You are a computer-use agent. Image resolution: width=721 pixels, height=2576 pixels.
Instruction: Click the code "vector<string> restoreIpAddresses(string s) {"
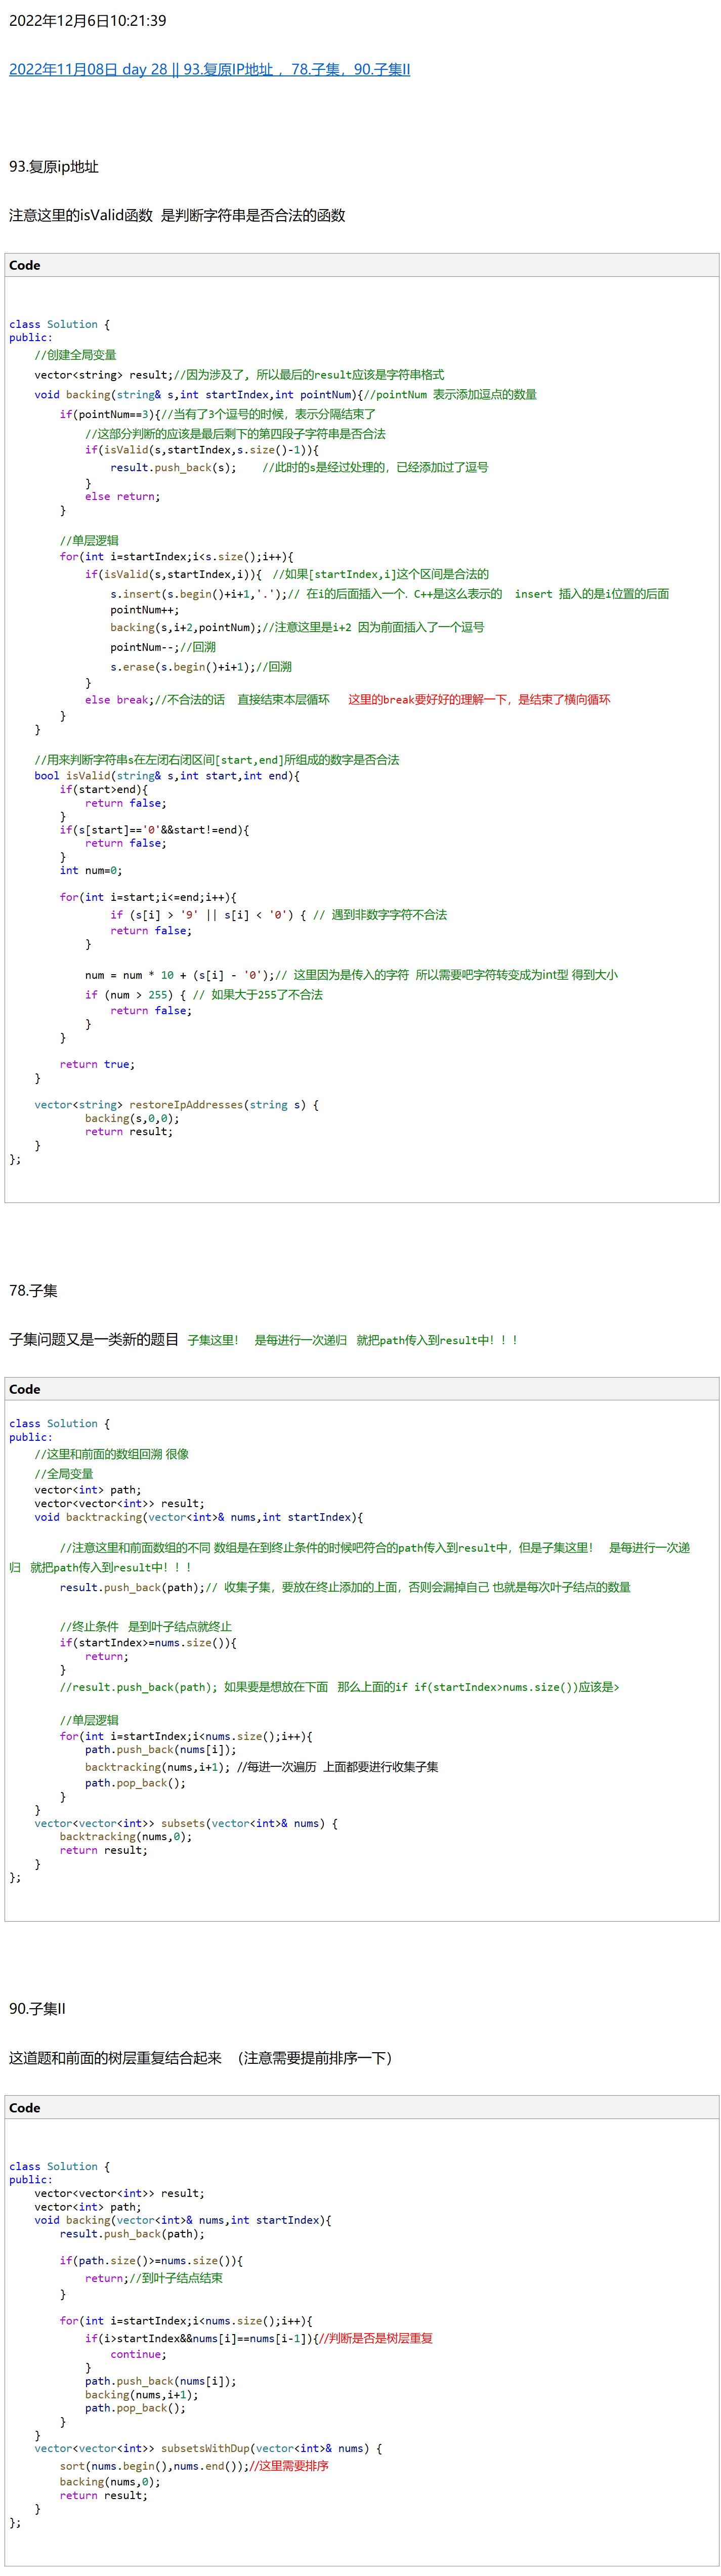point(177,1105)
